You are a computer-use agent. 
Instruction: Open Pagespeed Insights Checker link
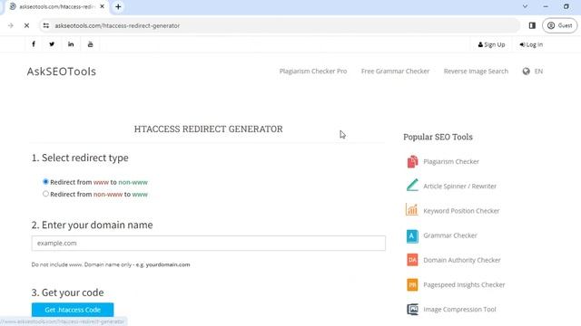464,285
